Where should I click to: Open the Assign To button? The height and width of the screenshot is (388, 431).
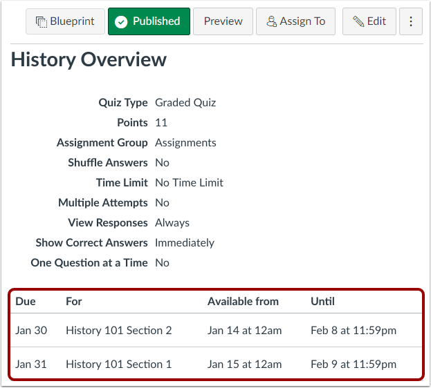(295, 21)
